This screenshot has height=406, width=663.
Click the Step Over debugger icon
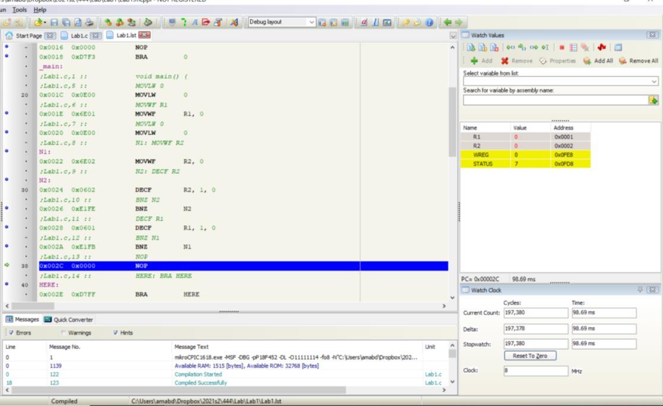522,47
